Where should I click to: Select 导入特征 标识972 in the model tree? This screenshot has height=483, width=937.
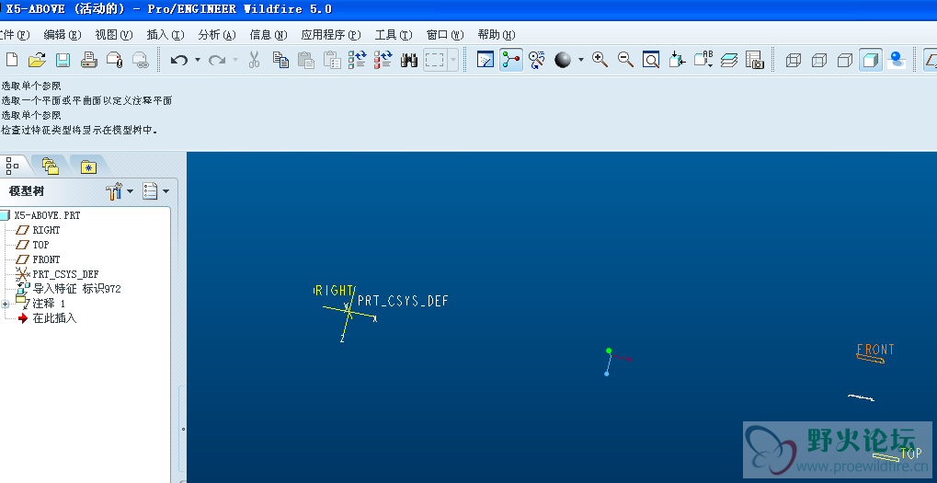[76, 289]
